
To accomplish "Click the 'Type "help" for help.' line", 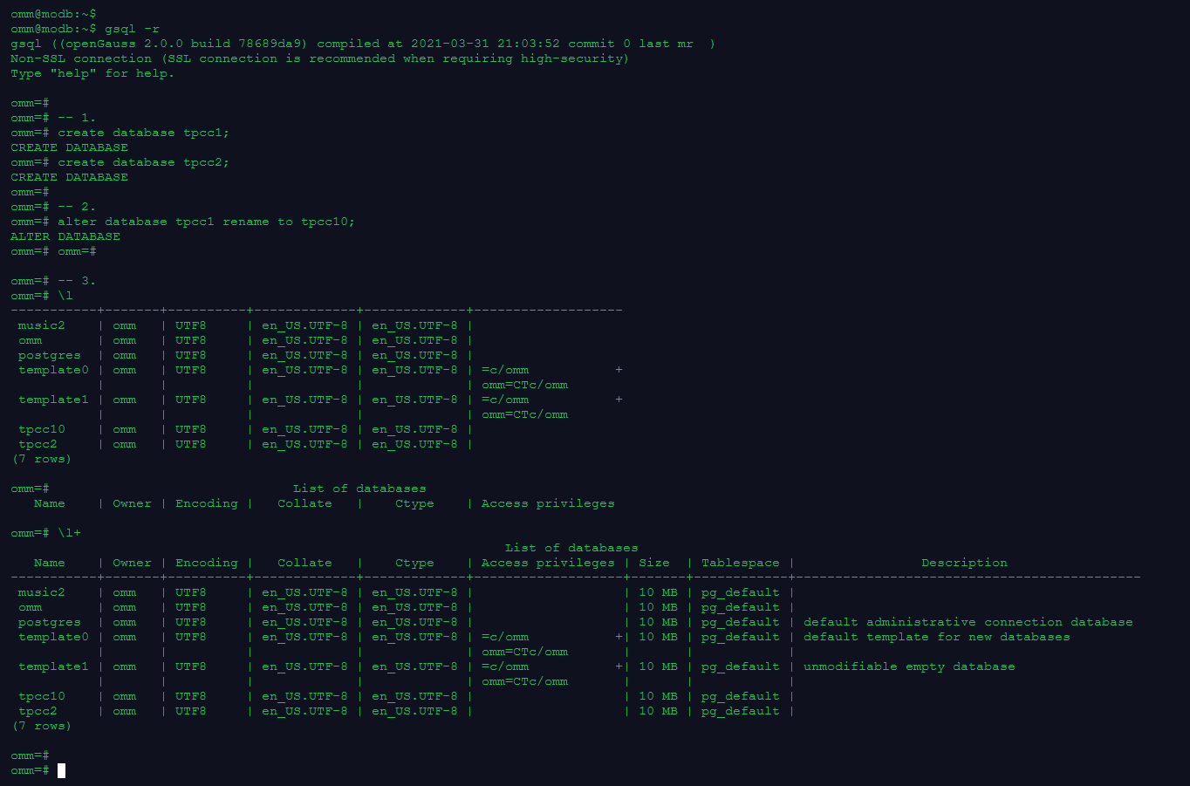I will (x=92, y=73).
